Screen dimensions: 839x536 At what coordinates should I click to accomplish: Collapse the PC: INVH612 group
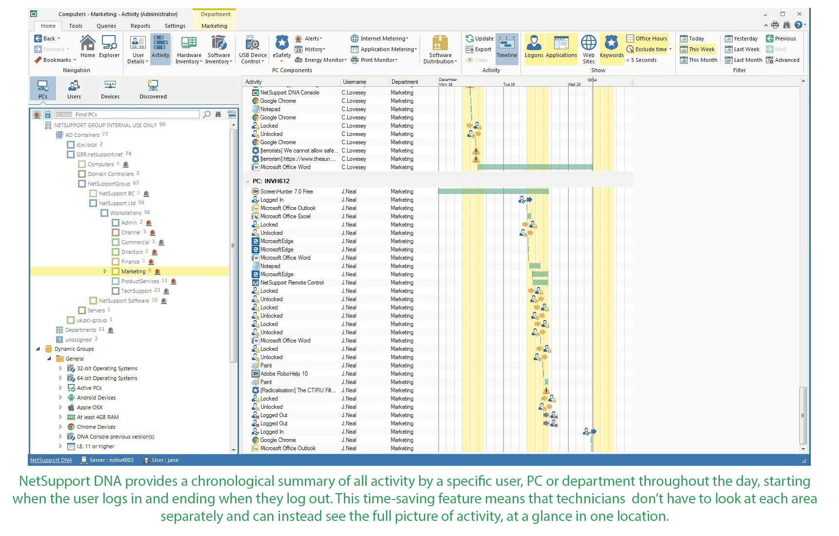247,181
